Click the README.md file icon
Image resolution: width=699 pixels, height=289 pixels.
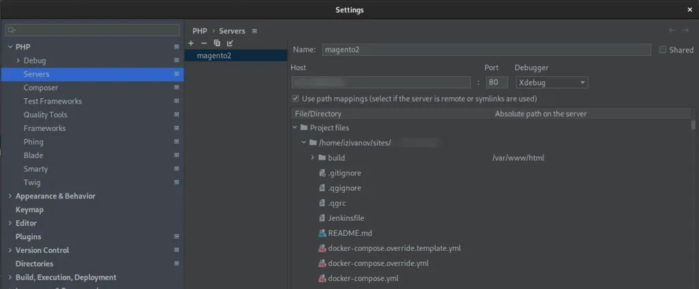pos(322,233)
